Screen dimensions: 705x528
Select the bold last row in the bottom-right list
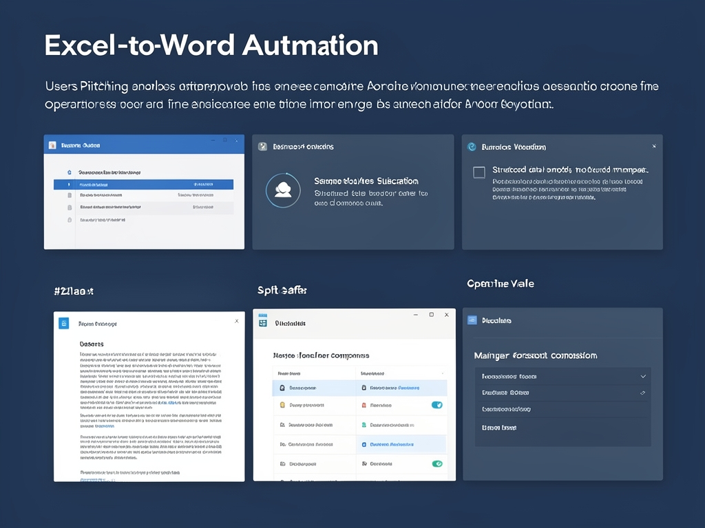point(563,428)
